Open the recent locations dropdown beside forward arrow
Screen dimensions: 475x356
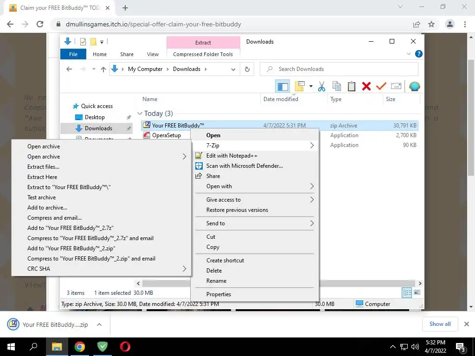[94, 69]
